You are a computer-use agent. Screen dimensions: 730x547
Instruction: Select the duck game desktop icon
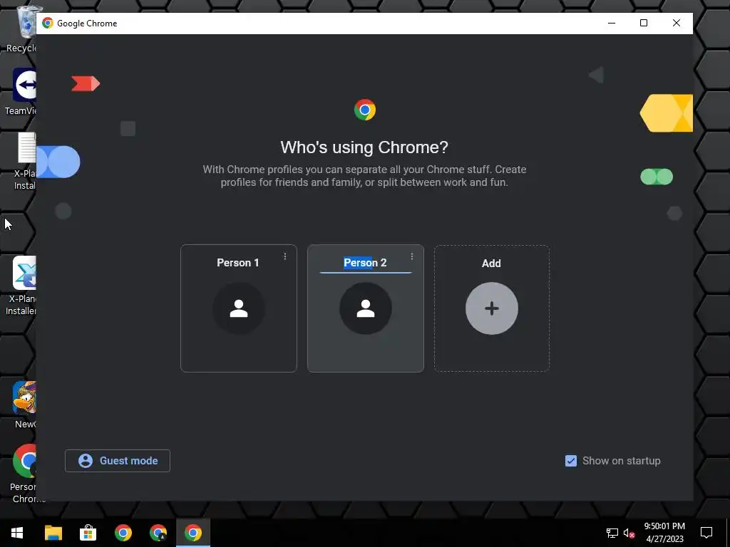24,405
